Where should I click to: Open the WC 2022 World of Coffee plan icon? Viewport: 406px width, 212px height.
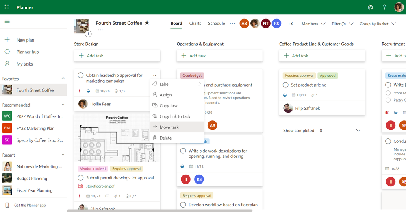7,116
